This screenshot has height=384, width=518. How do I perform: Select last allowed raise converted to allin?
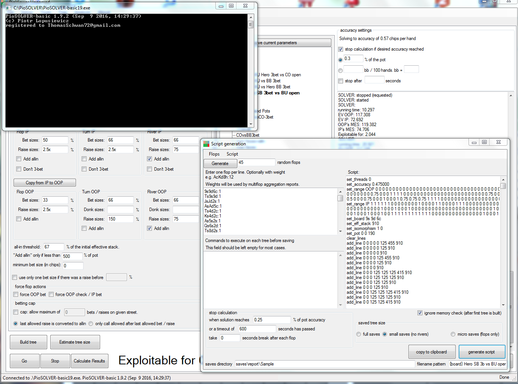click(x=16, y=324)
